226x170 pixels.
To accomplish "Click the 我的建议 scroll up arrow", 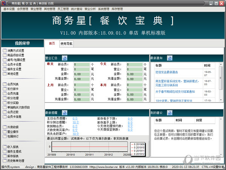I will click(221, 119).
